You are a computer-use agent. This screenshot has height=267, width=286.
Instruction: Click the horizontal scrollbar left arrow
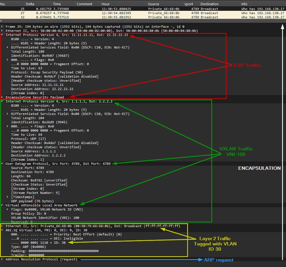point(1,21)
